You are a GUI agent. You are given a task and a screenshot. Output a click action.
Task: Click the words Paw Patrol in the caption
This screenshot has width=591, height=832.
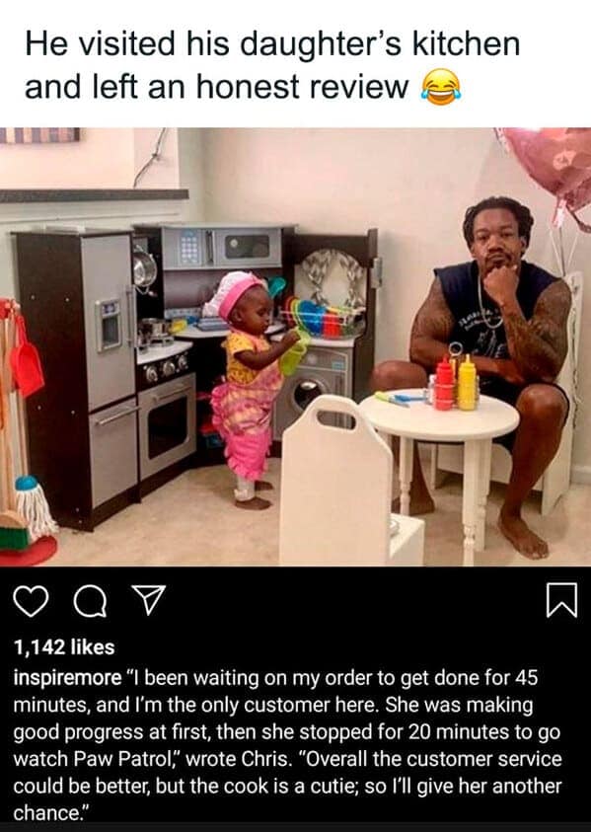pyautogui.click(x=128, y=759)
